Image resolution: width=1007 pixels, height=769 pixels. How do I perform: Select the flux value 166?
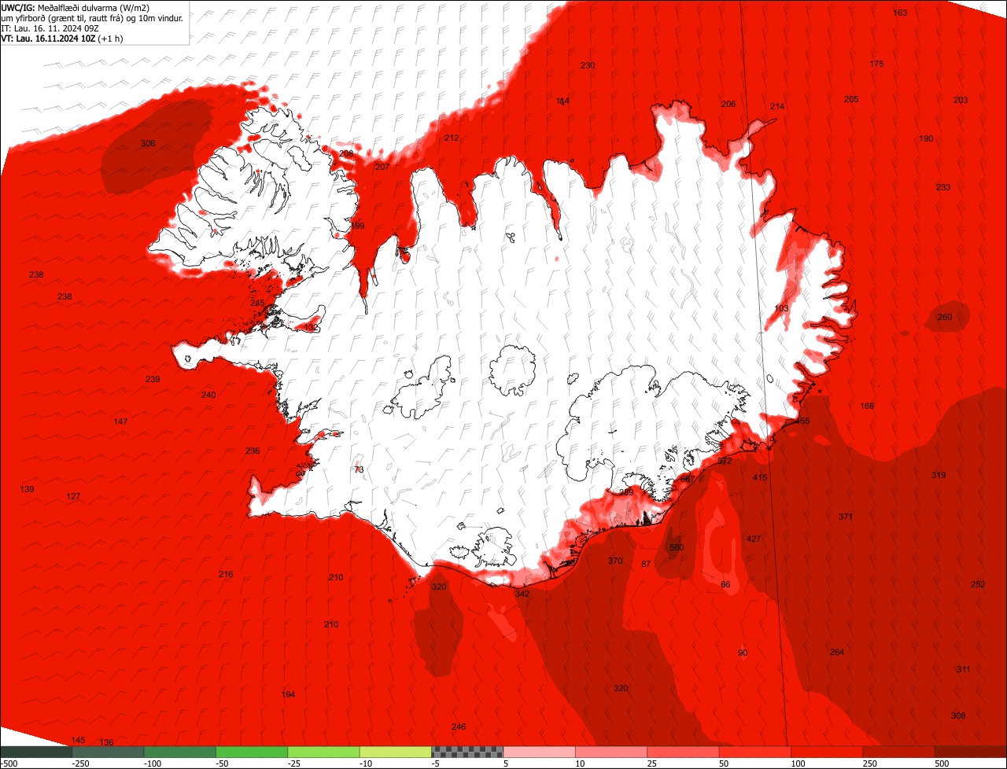point(867,406)
